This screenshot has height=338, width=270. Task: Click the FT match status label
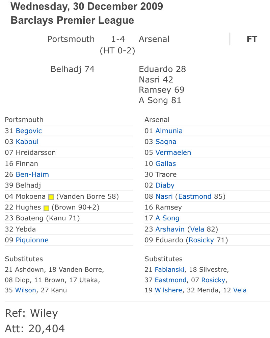(x=252, y=39)
